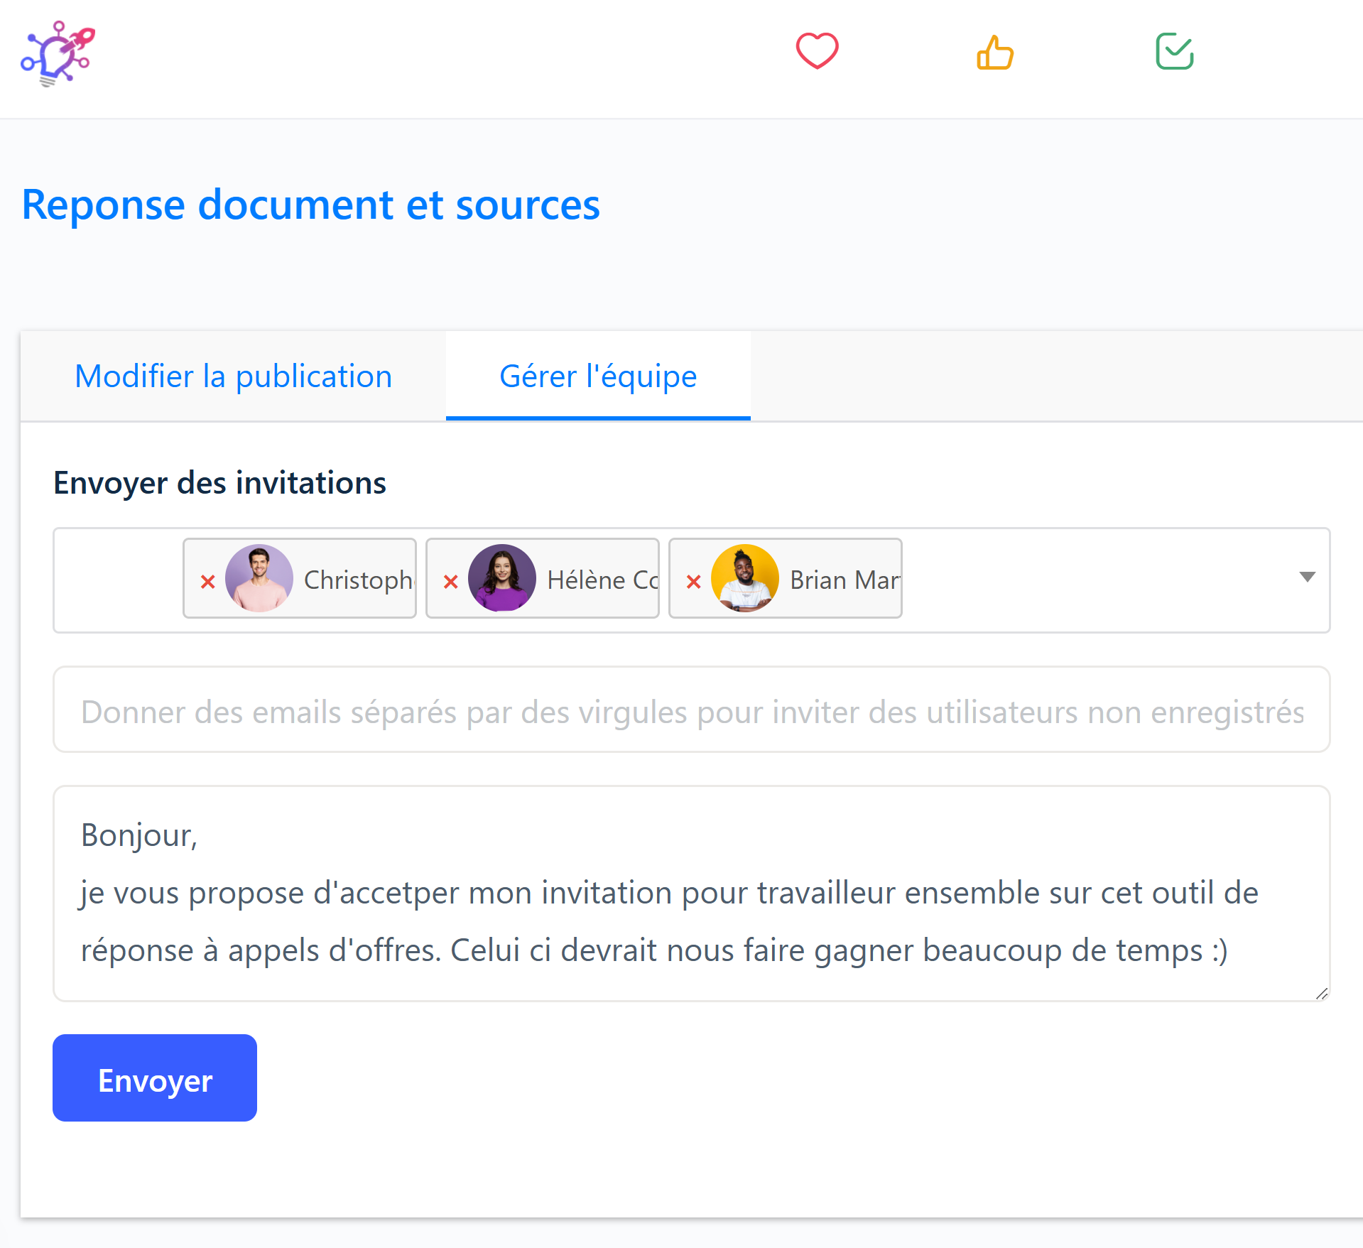Click the lightbulb rocket app logo
This screenshot has height=1248, width=1363.
coord(58,54)
